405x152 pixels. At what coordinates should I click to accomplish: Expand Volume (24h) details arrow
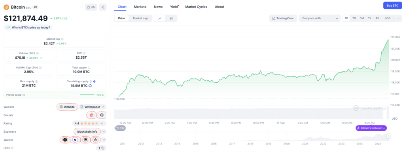point(41,58)
